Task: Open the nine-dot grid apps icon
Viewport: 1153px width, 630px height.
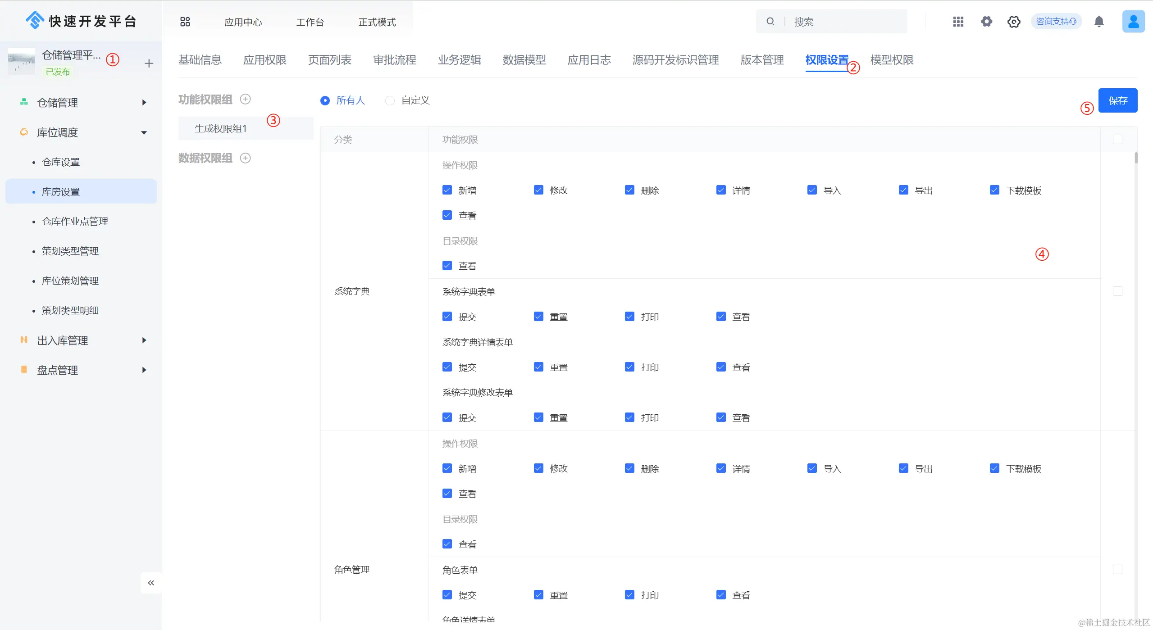Action: tap(958, 22)
